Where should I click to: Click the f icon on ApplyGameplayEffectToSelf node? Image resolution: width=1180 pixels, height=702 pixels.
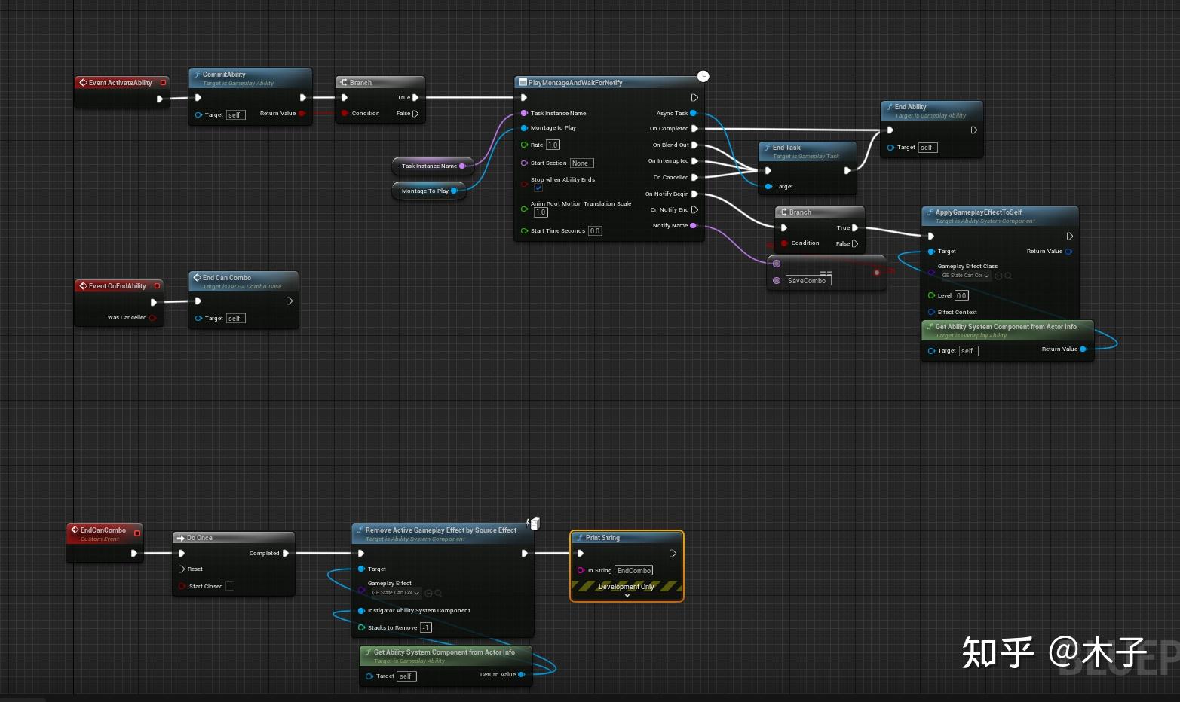(930, 212)
